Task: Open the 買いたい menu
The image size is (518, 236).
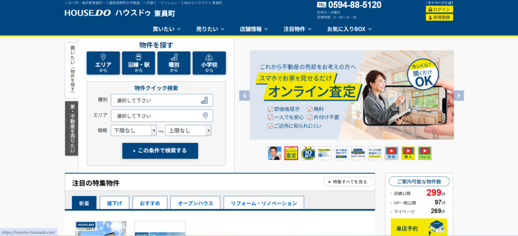Action: (167, 29)
